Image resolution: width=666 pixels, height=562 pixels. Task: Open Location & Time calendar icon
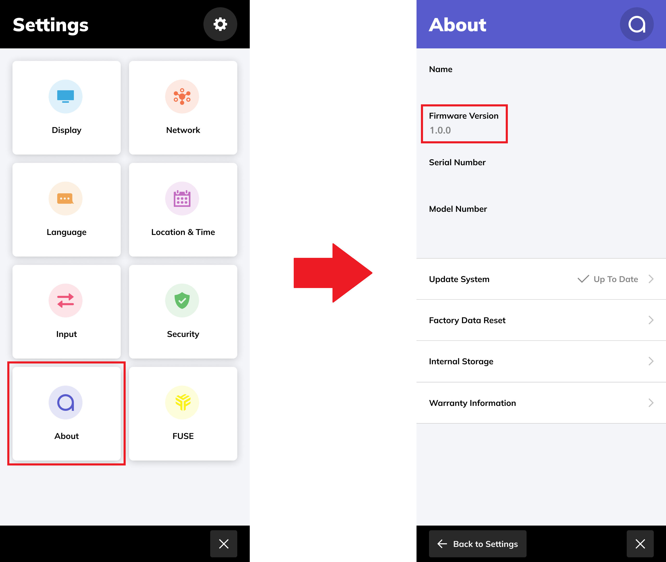[x=182, y=199]
